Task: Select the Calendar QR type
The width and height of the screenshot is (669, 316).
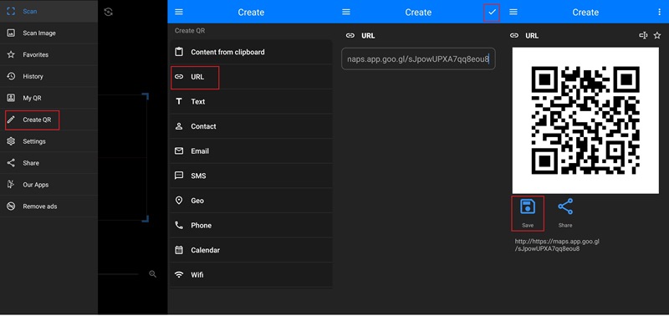Action: pos(251,250)
